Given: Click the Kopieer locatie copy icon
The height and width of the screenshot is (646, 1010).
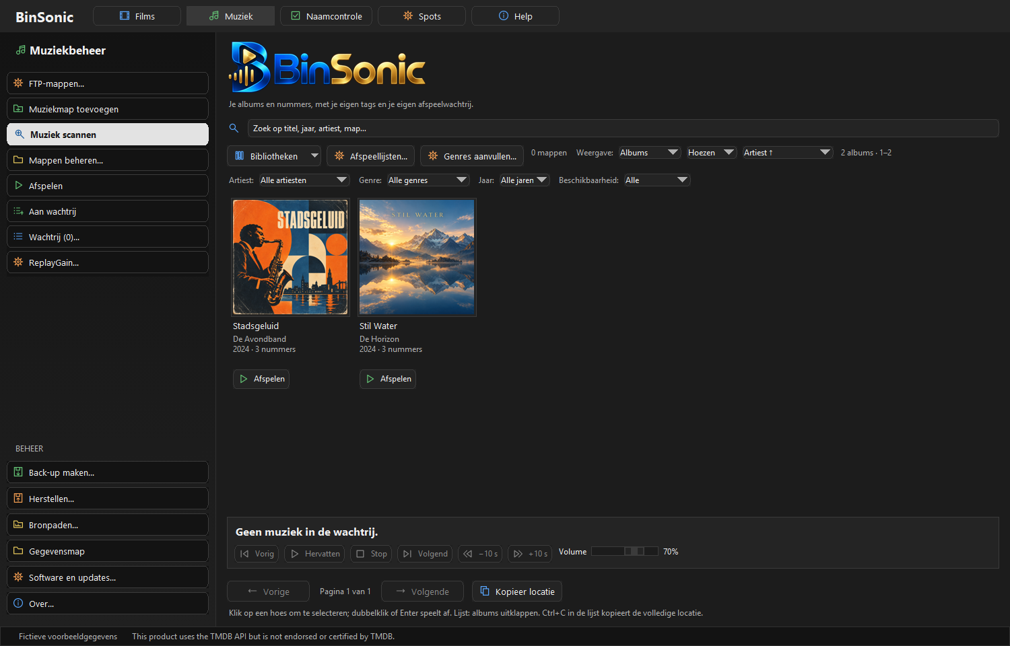Looking at the screenshot, I should 485,591.
